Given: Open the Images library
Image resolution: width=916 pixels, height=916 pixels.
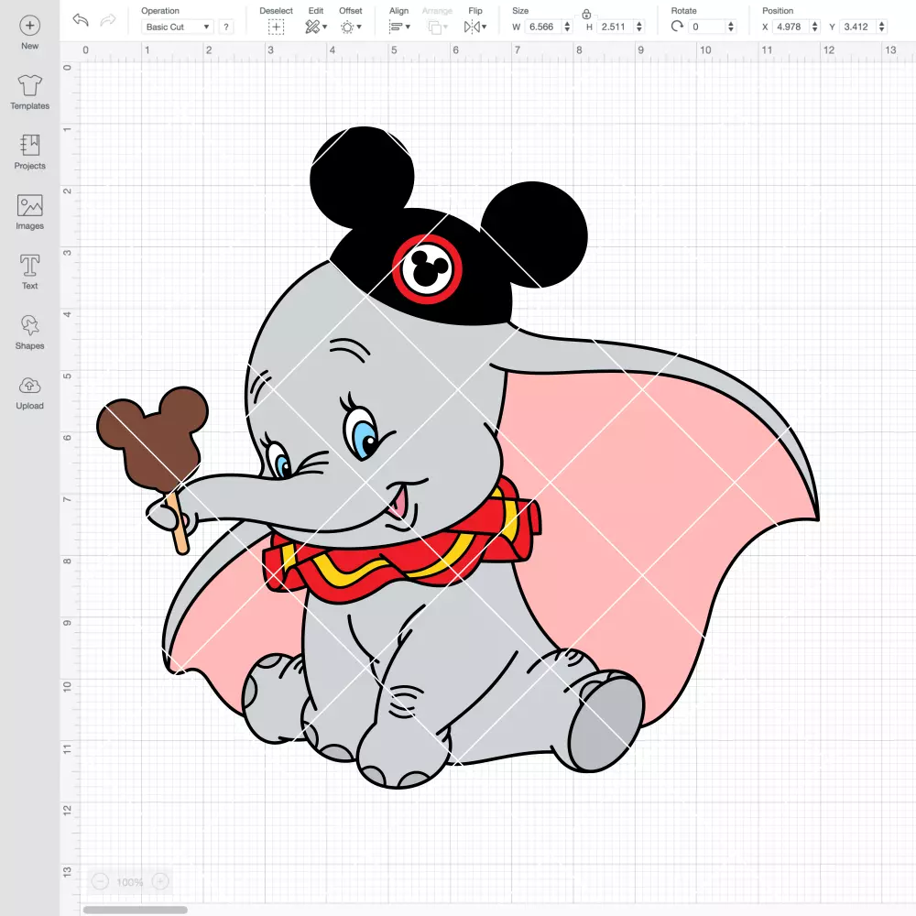Looking at the screenshot, I should [30, 213].
